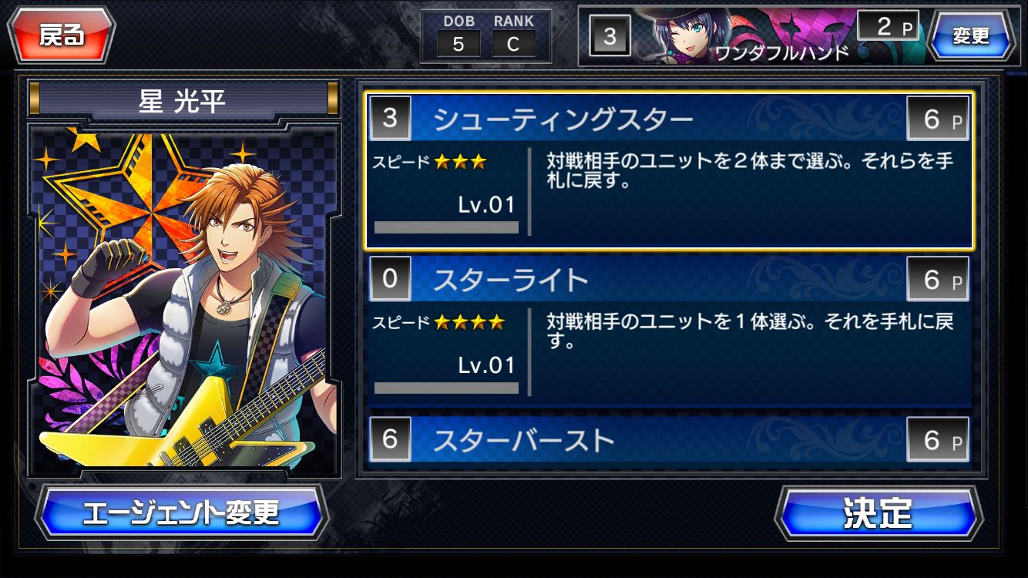The width and height of the screenshot is (1028, 578).
Task: Select the シューティングスター skill
Action: click(x=669, y=170)
